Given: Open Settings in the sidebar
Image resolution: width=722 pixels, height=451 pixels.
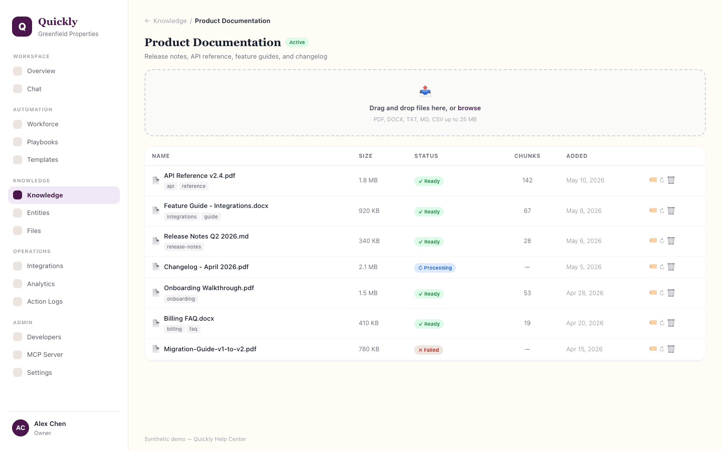Looking at the screenshot, I should [x=64, y=372].
